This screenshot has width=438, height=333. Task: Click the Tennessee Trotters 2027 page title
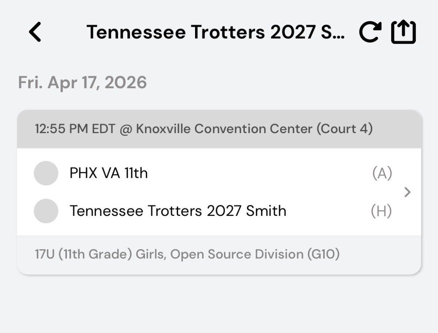215,32
